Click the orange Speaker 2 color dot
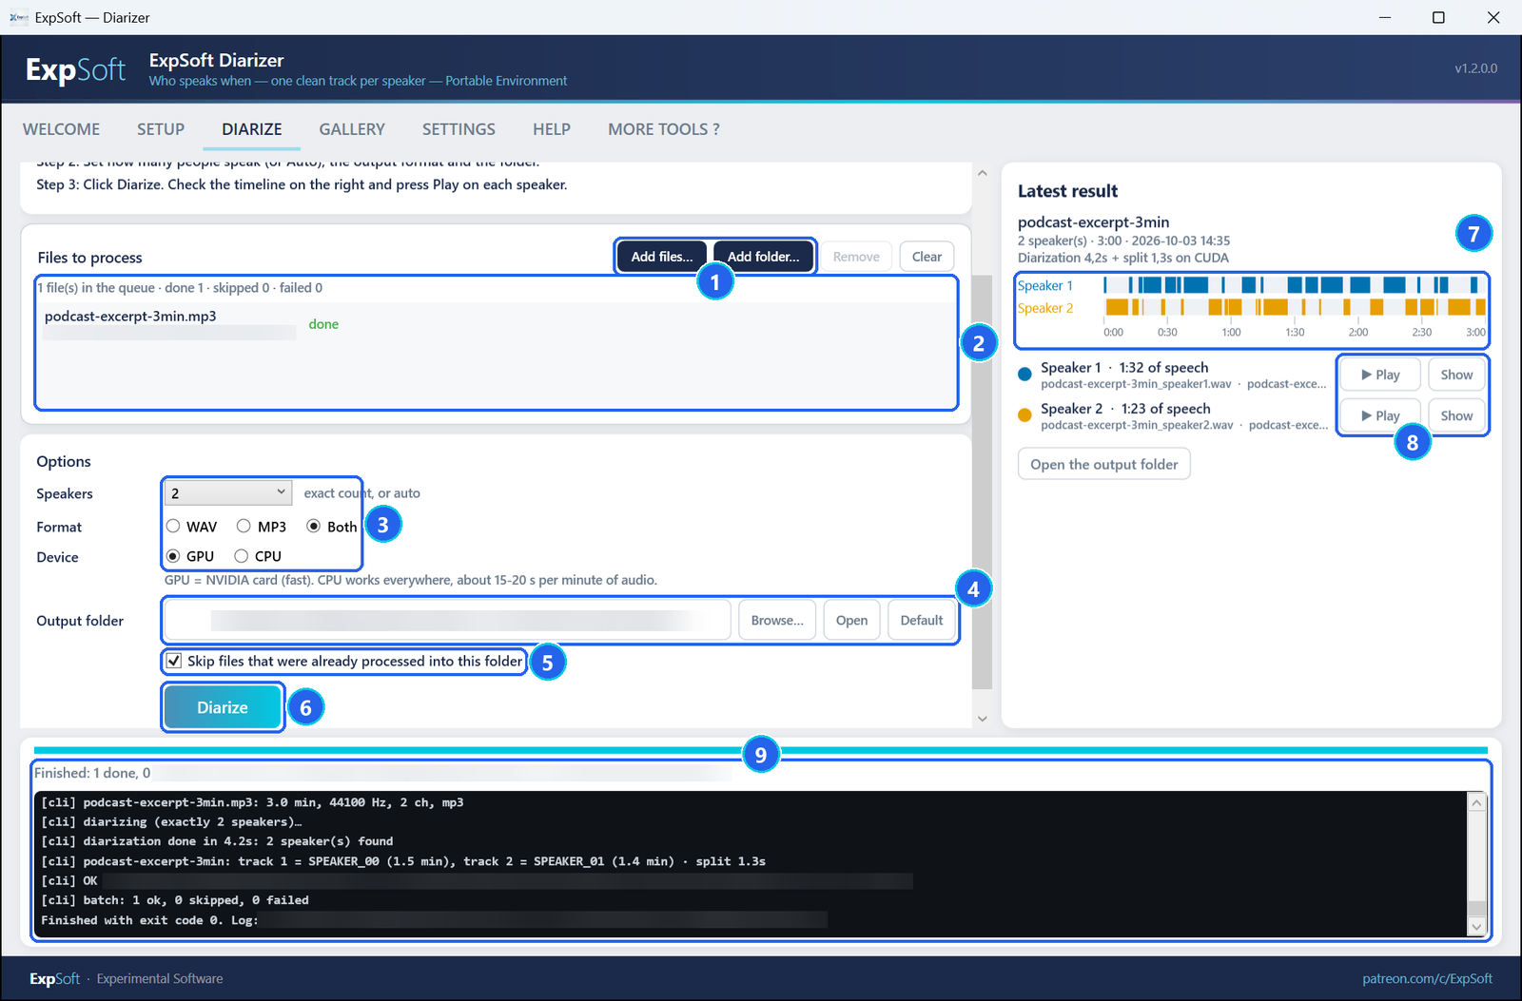This screenshot has height=1001, width=1522. pos(1024,415)
